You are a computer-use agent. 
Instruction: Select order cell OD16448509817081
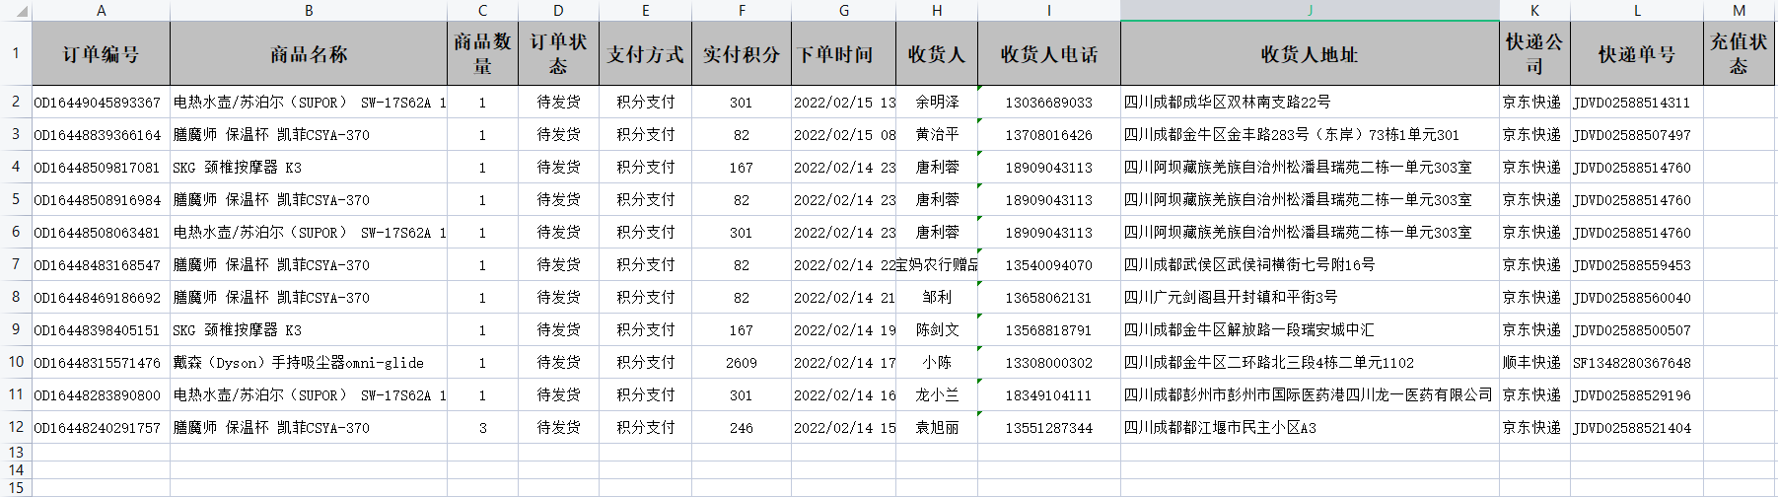(x=101, y=167)
